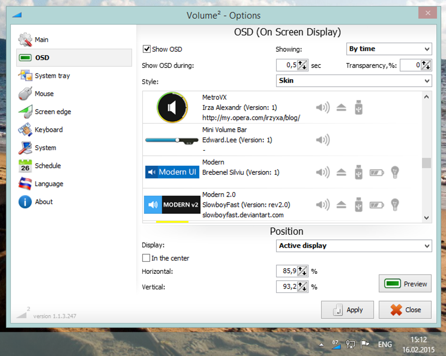Click the wrench icon next to Main
Image resolution: width=446 pixels, height=356 pixels.
point(25,39)
